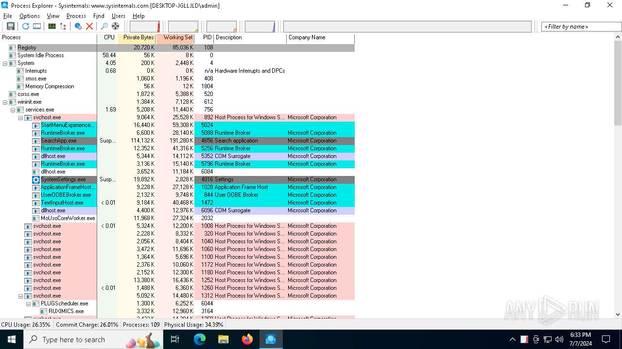Open the Help menu
The width and height of the screenshot is (622, 349).
pyautogui.click(x=138, y=16)
